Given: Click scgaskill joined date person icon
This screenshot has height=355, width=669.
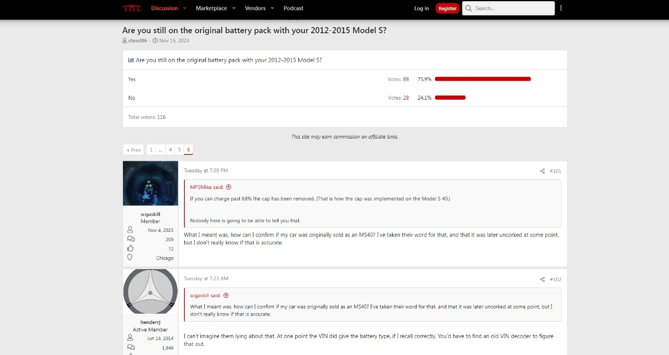Looking at the screenshot, I should (x=130, y=230).
